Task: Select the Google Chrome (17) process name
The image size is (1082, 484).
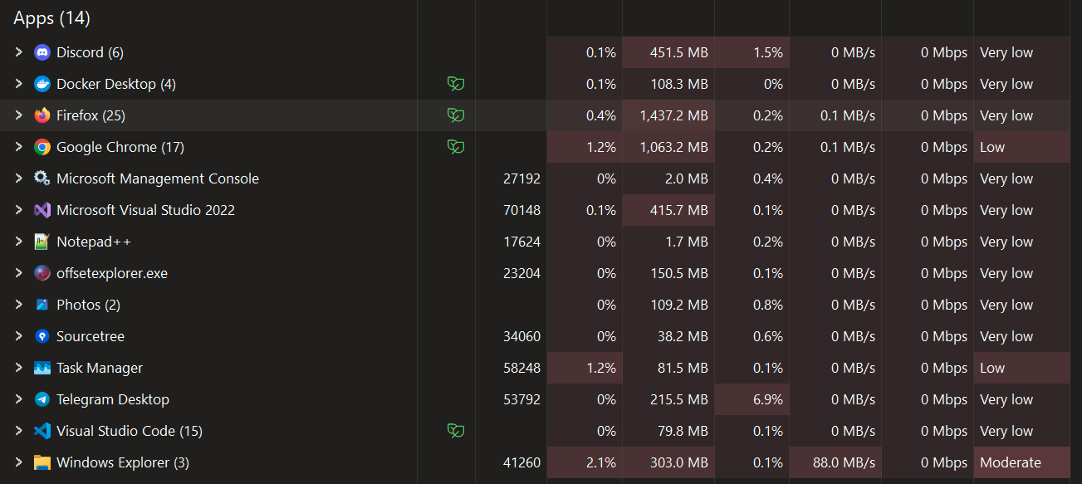Action: coord(120,147)
